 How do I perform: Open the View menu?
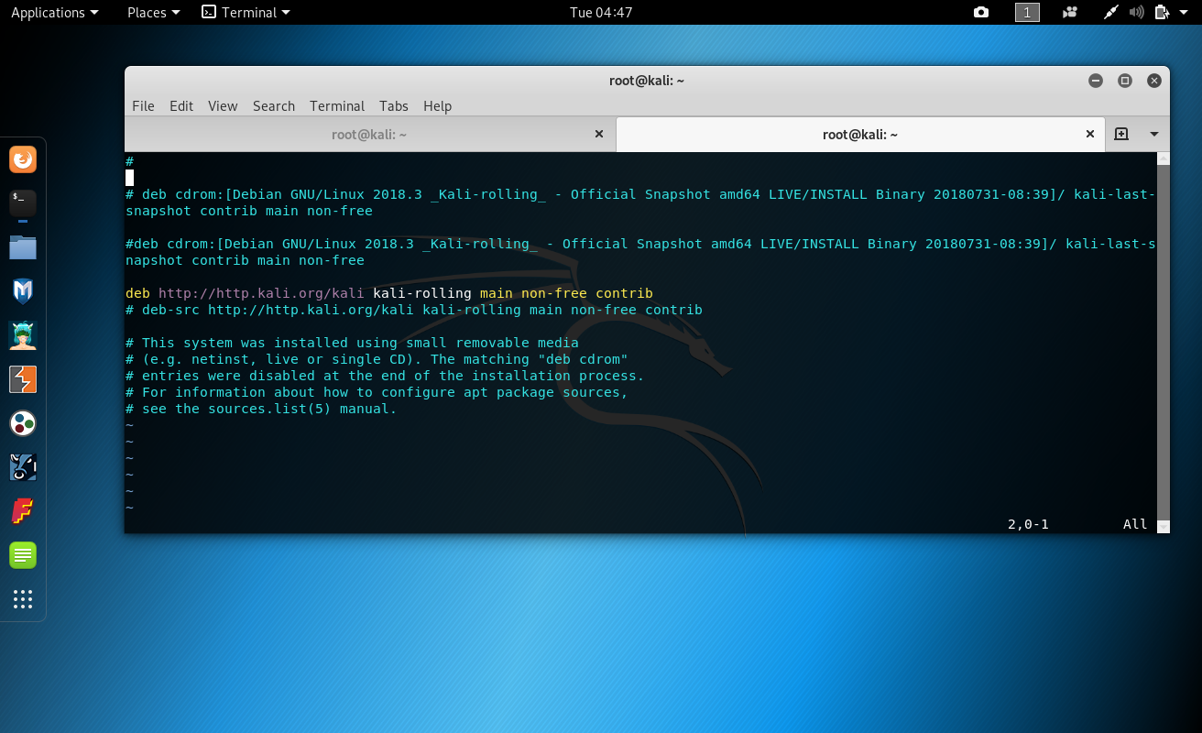pyautogui.click(x=223, y=105)
